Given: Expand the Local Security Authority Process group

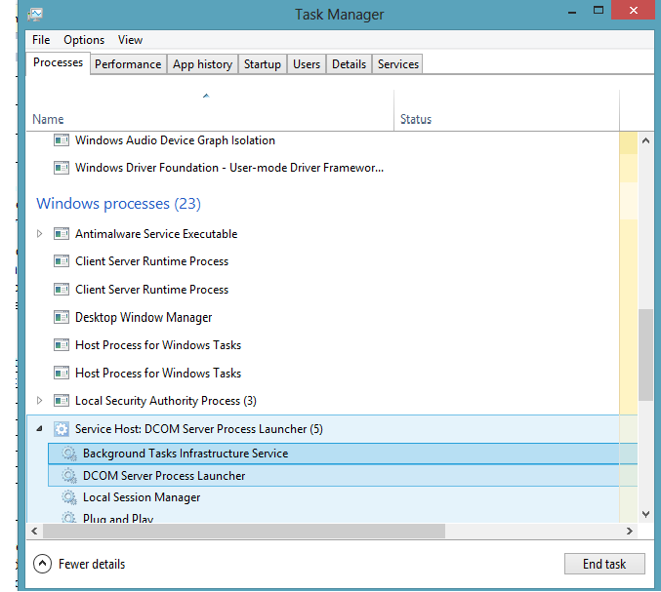Looking at the screenshot, I should (39, 401).
